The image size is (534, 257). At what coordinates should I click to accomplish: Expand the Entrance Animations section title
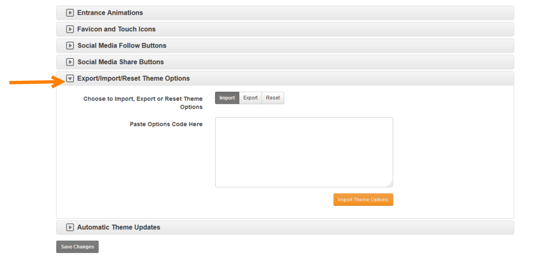[x=110, y=13]
